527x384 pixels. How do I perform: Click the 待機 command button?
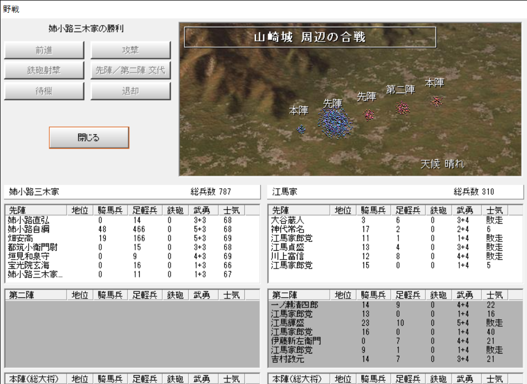44,91
